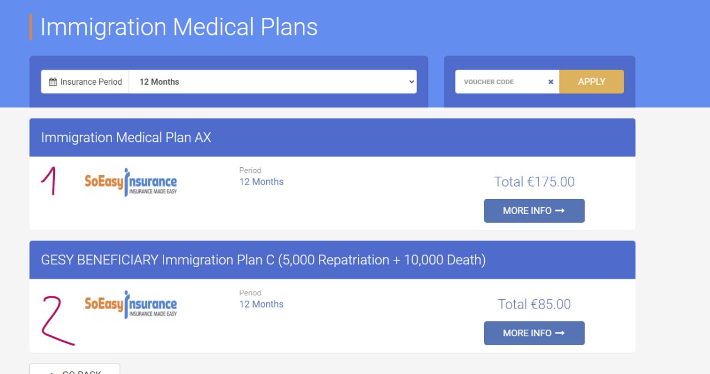Clear the voucher code with the x icon
This screenshot has height=374, width=710.
point(551,82)
